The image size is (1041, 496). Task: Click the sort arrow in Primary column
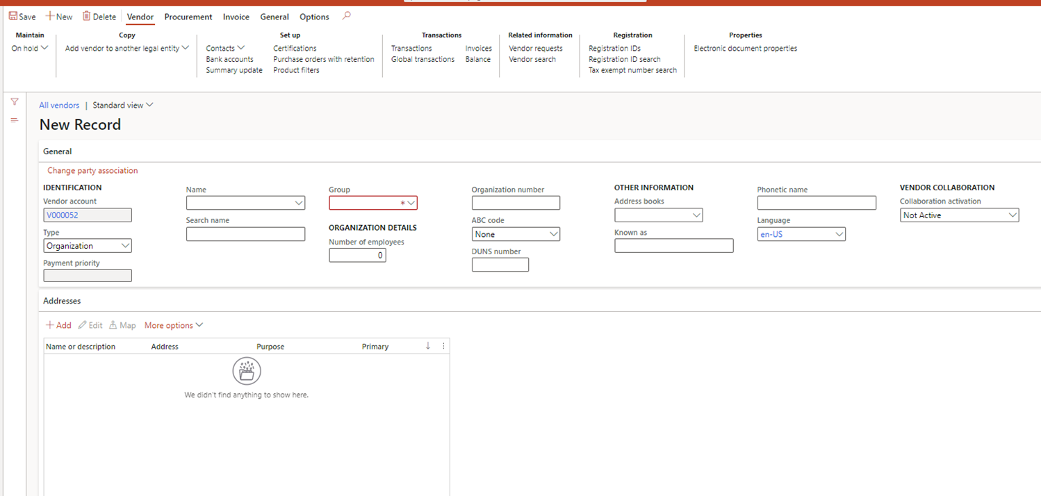[428, 346]
